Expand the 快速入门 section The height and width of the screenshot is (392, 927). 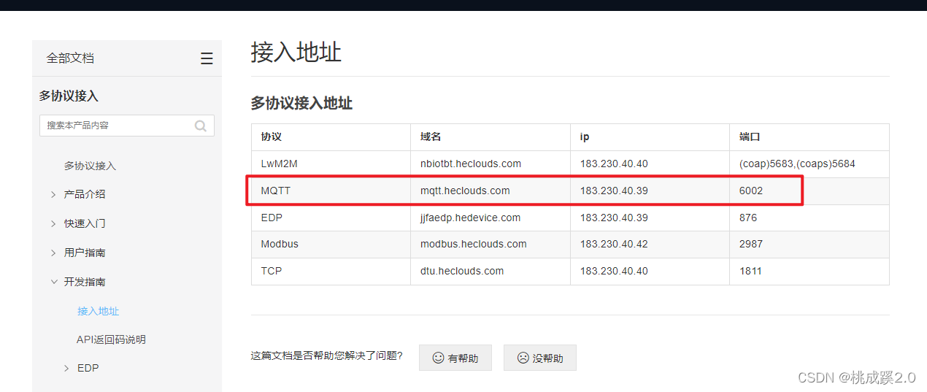[x=53, y=223]
